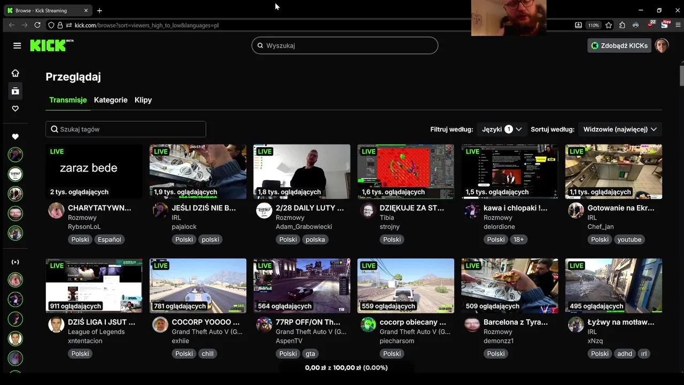
Task: Click the AspenTV channel name
Action: coord(289,341)
